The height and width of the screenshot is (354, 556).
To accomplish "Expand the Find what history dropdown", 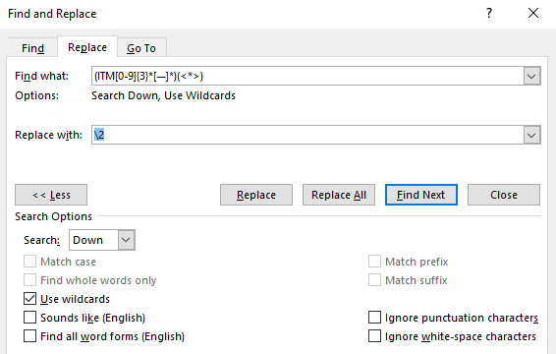I will pos(531,76).
